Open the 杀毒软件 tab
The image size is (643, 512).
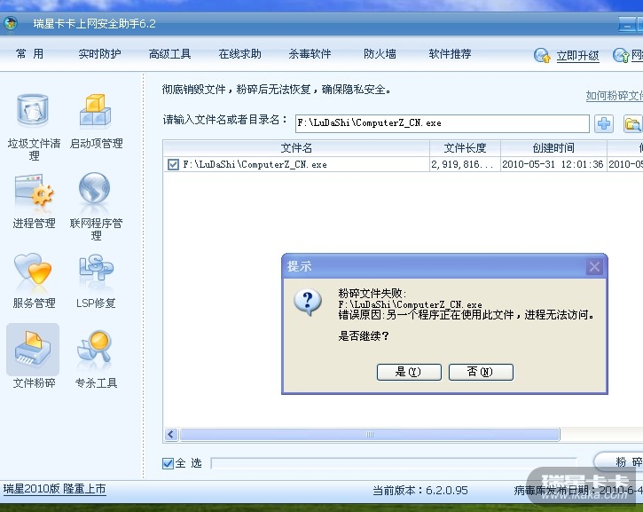click(310, 54)
